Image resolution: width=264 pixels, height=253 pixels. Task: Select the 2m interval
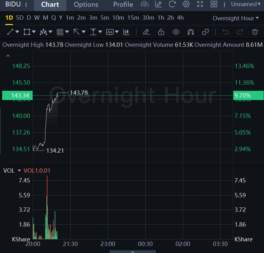click(81, 18)
